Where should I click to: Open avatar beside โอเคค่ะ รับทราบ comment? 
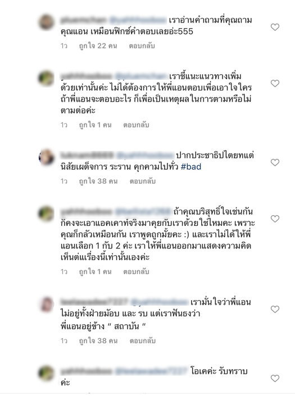(46, 373)
